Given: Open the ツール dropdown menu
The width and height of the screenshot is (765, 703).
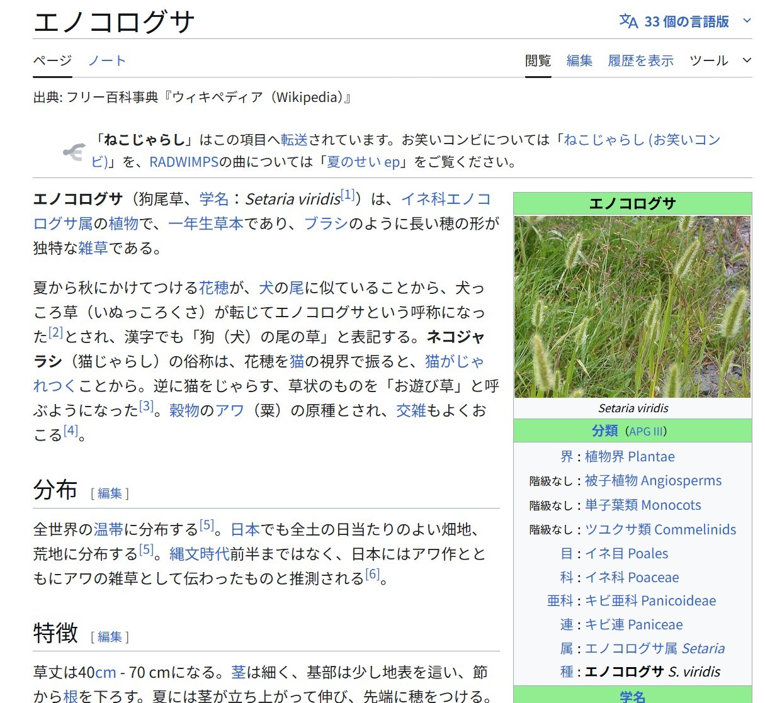Looking at the screenshot, I should coord(720,60).
